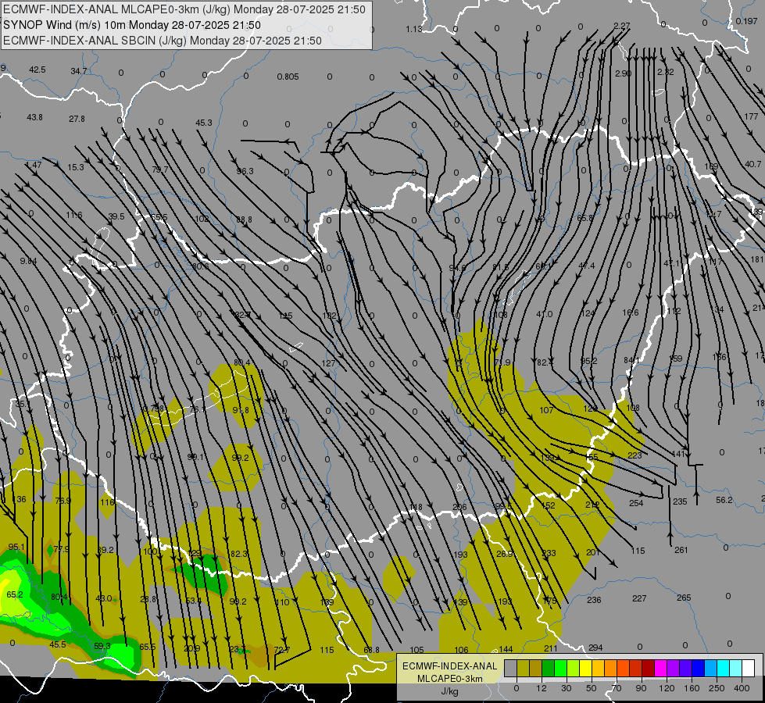765x703 pixels.
Task: Click the map value 59.3
Action: (102, 646)
